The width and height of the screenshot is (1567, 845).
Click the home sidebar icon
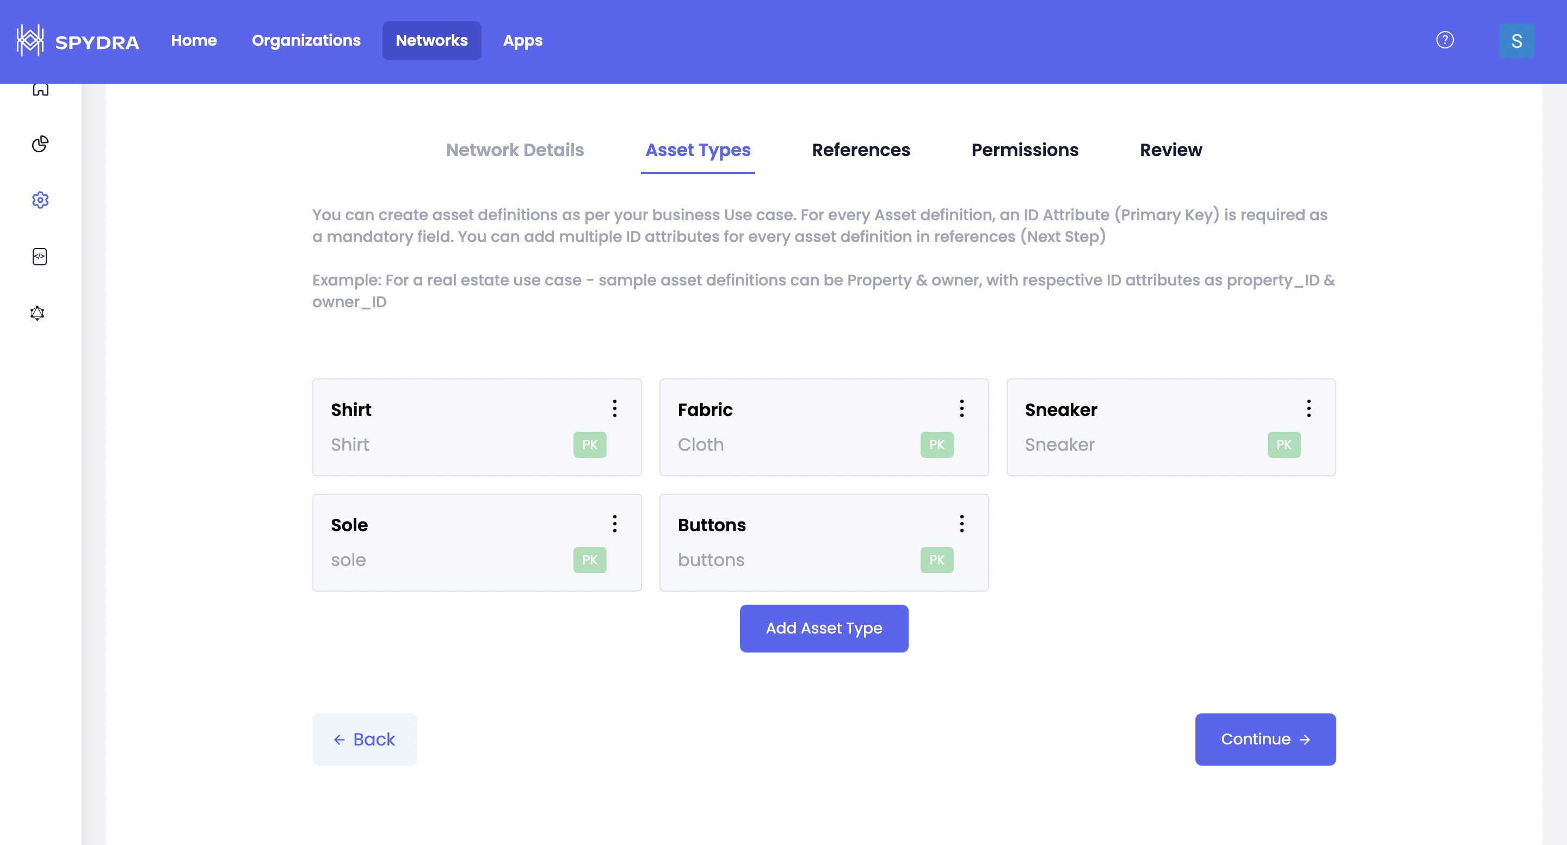click(x=40, y=90)
